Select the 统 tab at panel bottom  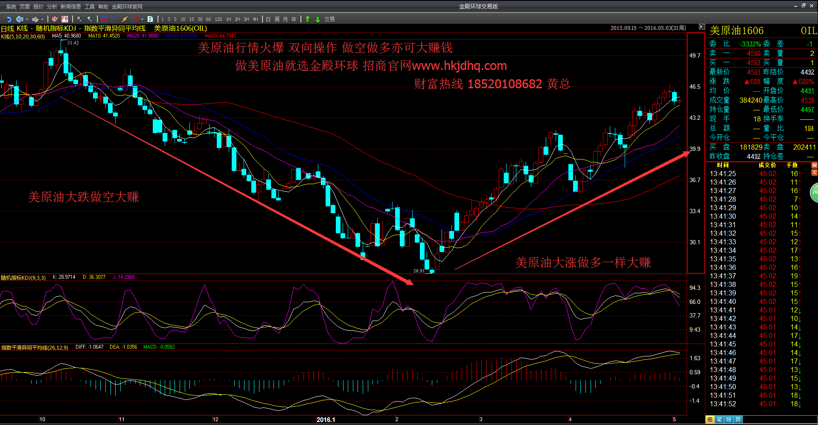[x=728, y=419]
